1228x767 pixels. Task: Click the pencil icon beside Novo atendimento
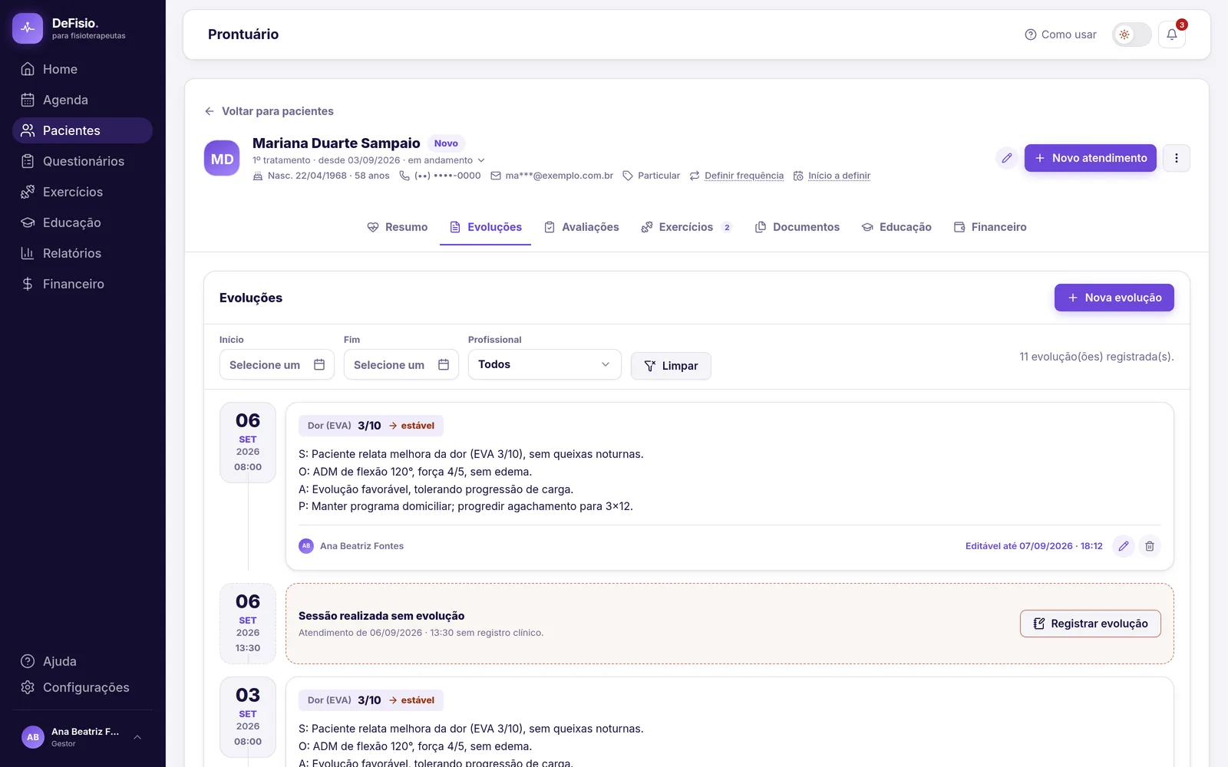pos(1007,158)
